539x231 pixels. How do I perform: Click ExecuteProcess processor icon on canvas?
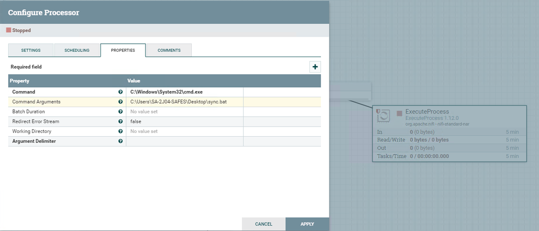tap(383, 116)
